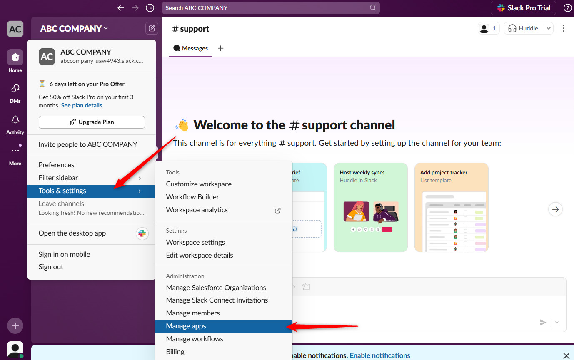Viewport: 574px width, 360px height.
Task: Switch to the Messages tab
Action: coord(191,48)
